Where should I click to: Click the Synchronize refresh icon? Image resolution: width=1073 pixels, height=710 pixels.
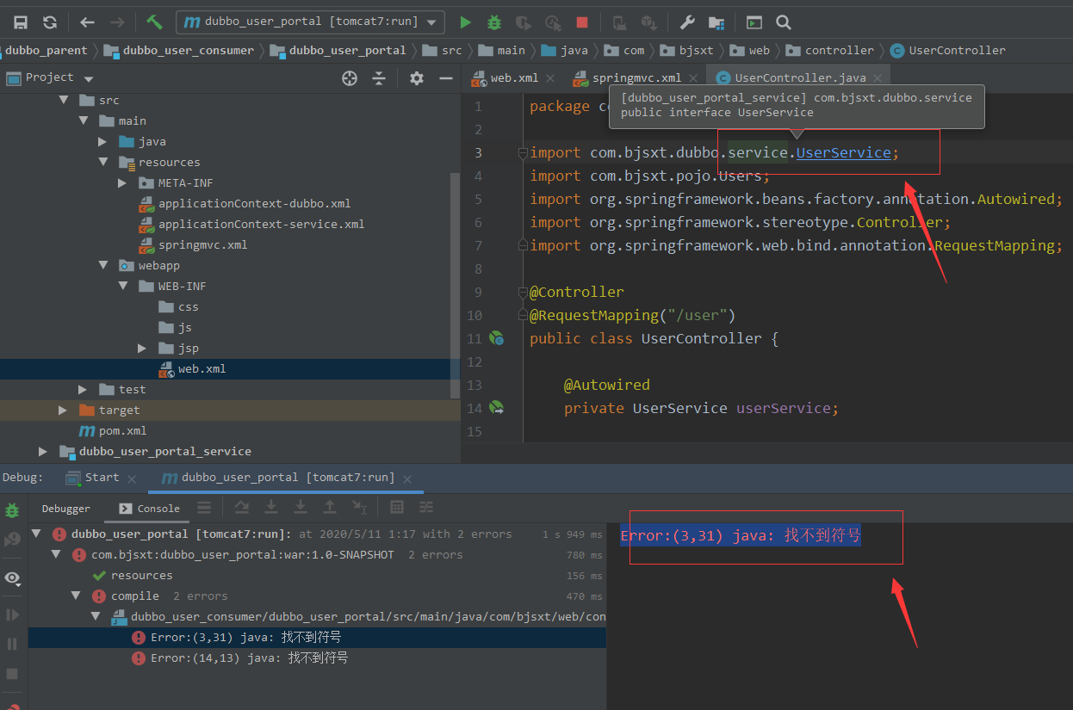(50, 22)
